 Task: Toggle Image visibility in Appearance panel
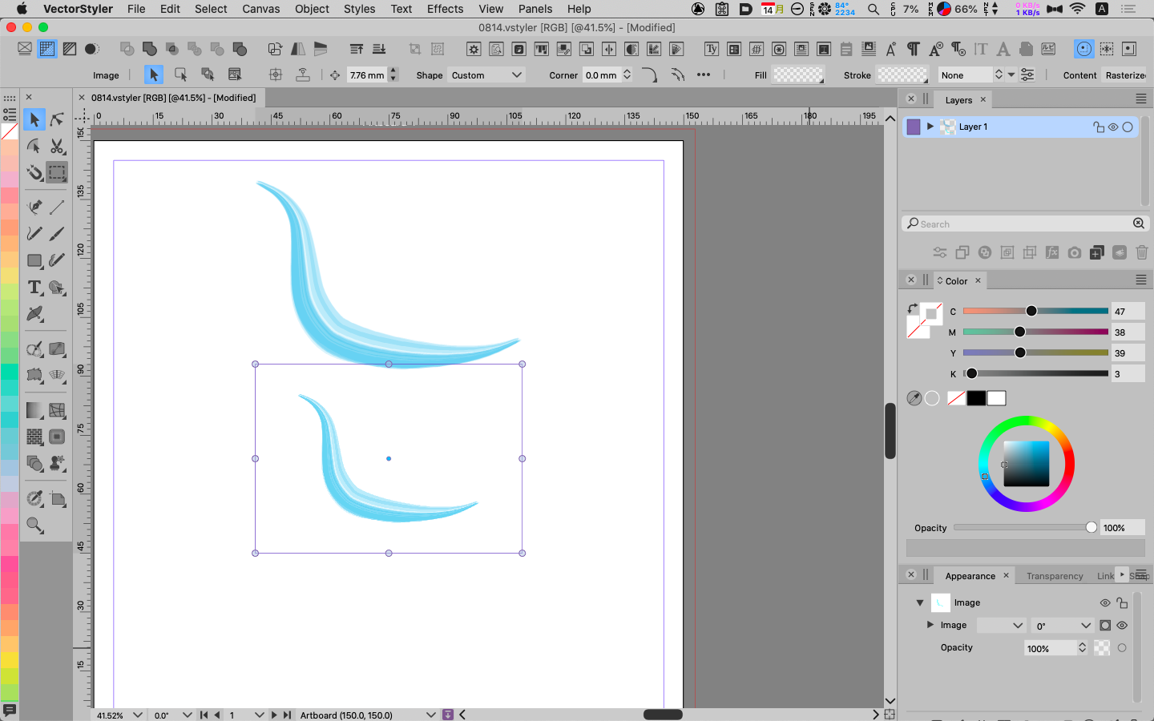click(1105, 602)
